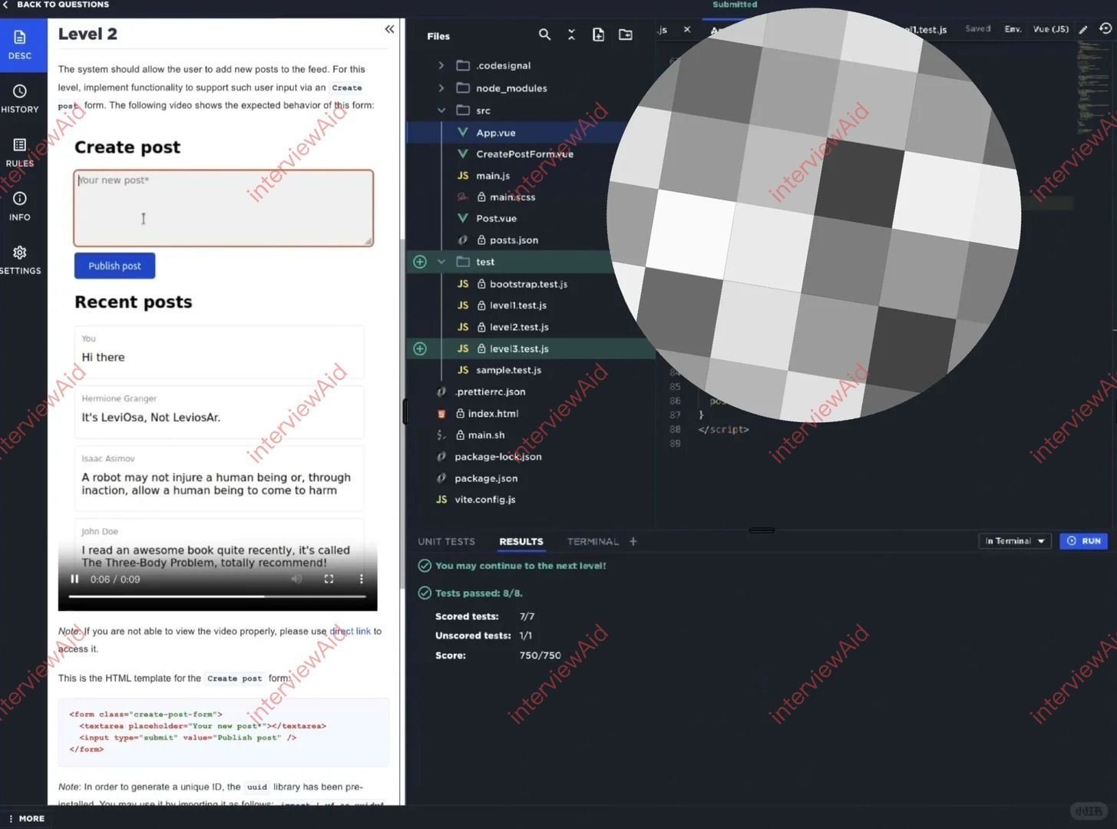Open the video more-options menu
The image size is (1117, 829).
361,580
